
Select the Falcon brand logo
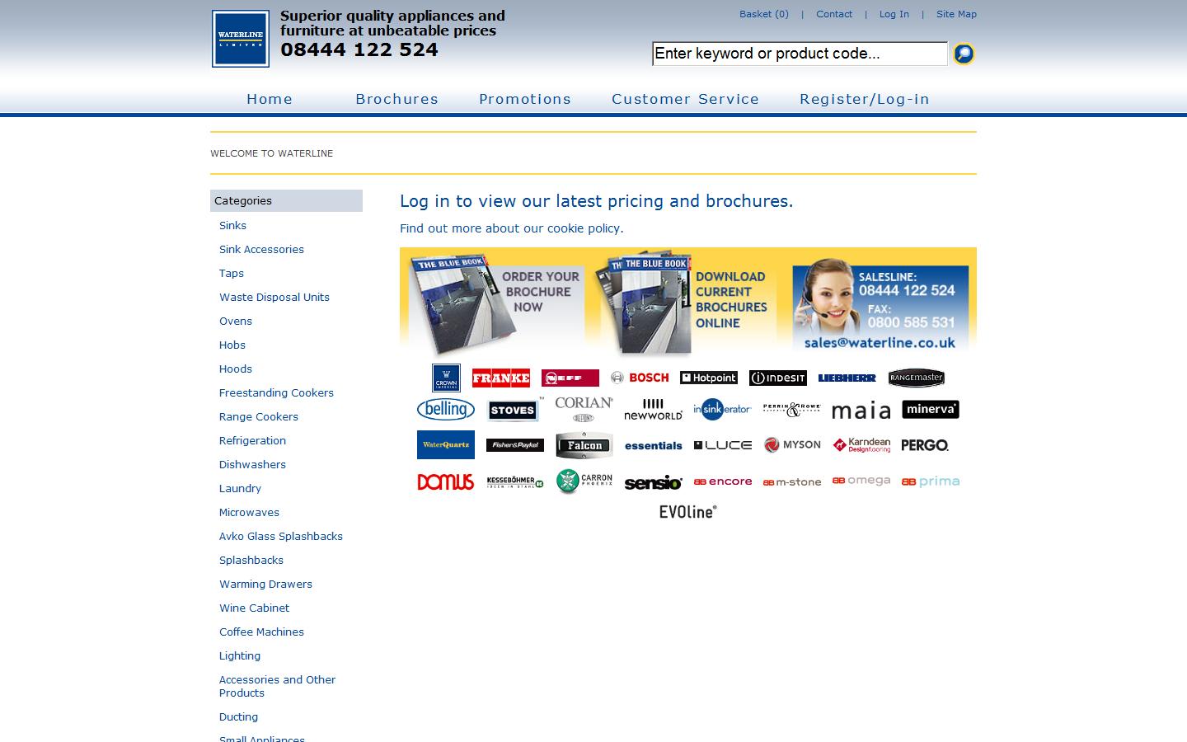click(x=584, y=444)
